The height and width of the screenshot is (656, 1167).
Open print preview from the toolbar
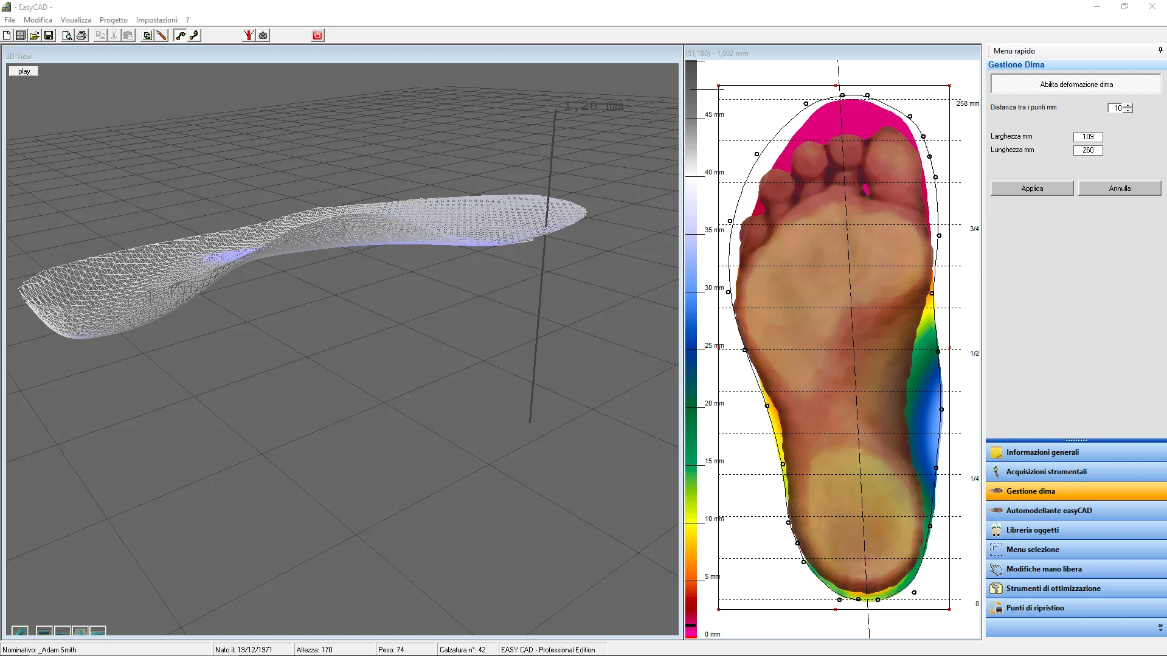pos(68,35)
